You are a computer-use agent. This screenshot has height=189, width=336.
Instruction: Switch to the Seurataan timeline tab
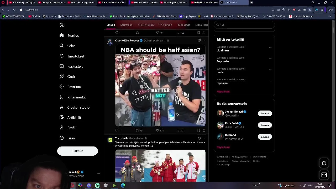pyautogui.click(x=126, y=25)
